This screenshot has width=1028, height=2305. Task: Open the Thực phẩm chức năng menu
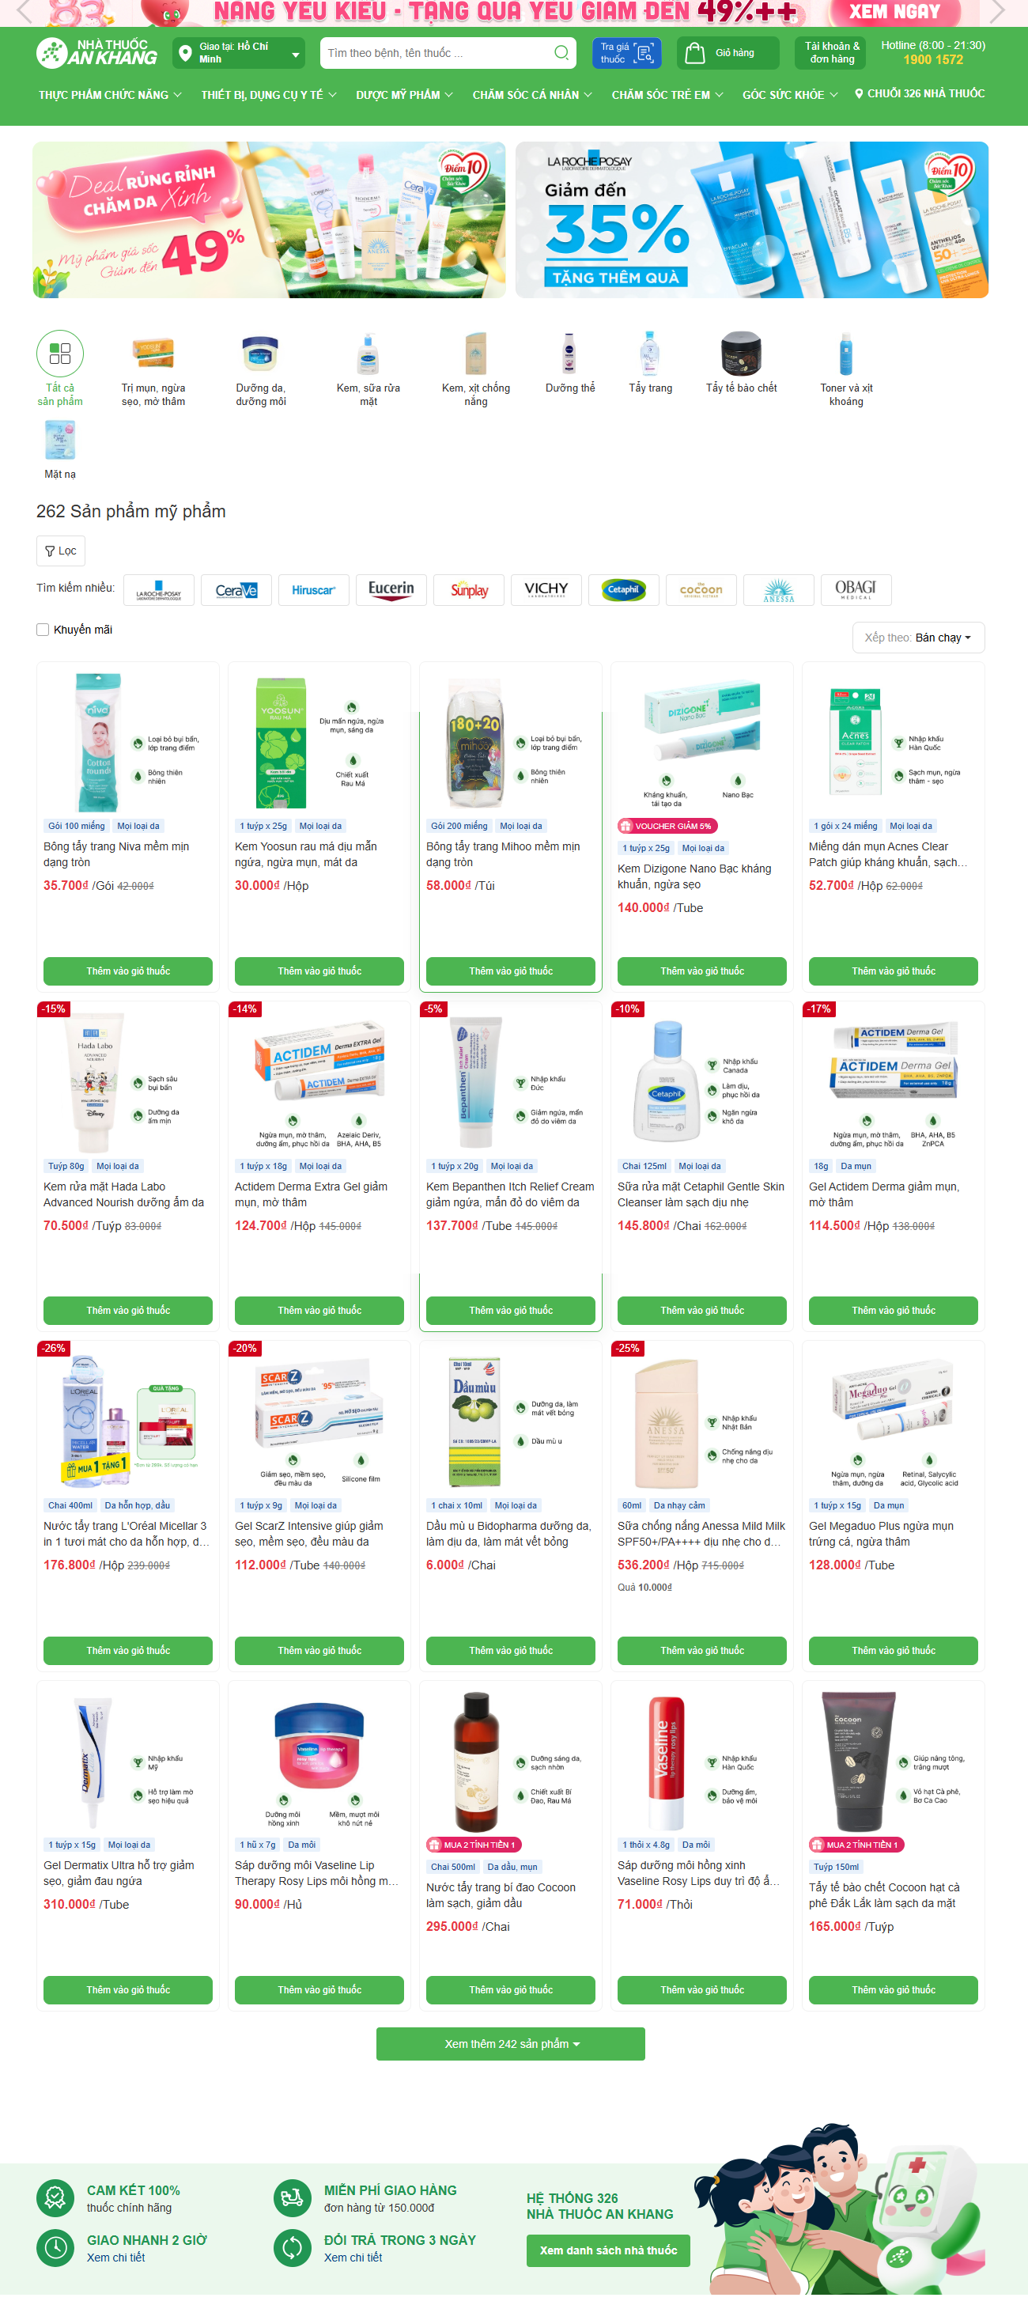(110, 95)
